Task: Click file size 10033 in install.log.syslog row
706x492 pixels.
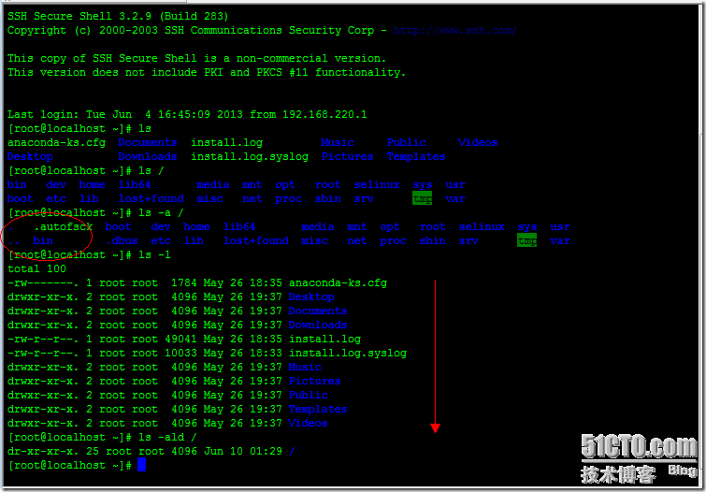Action: tap(180, 353)
